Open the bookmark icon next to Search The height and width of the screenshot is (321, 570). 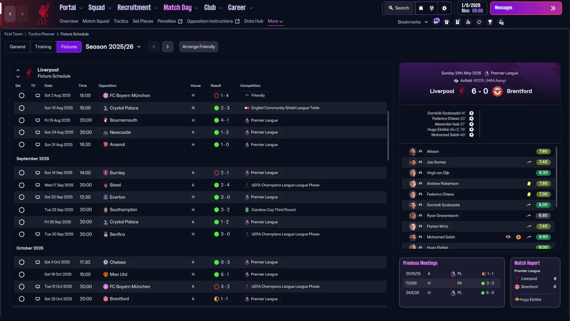pyautogui.click(x=421, y=8)
